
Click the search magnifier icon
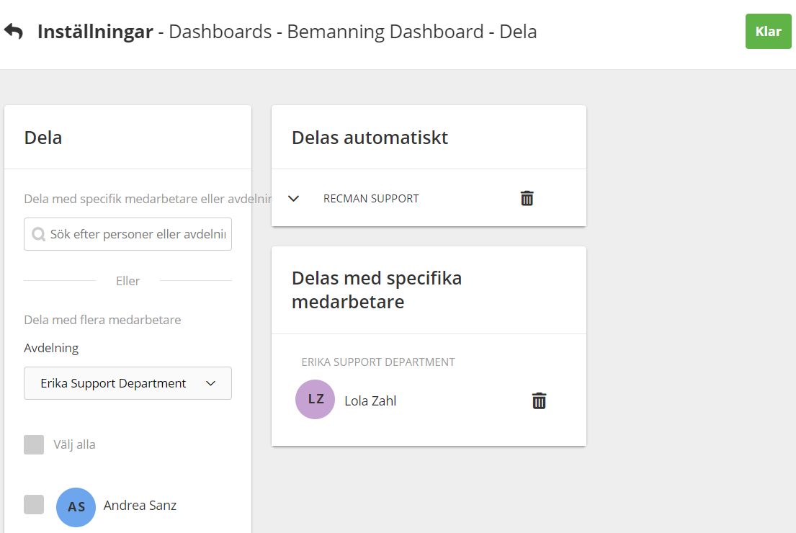[38, 234]
